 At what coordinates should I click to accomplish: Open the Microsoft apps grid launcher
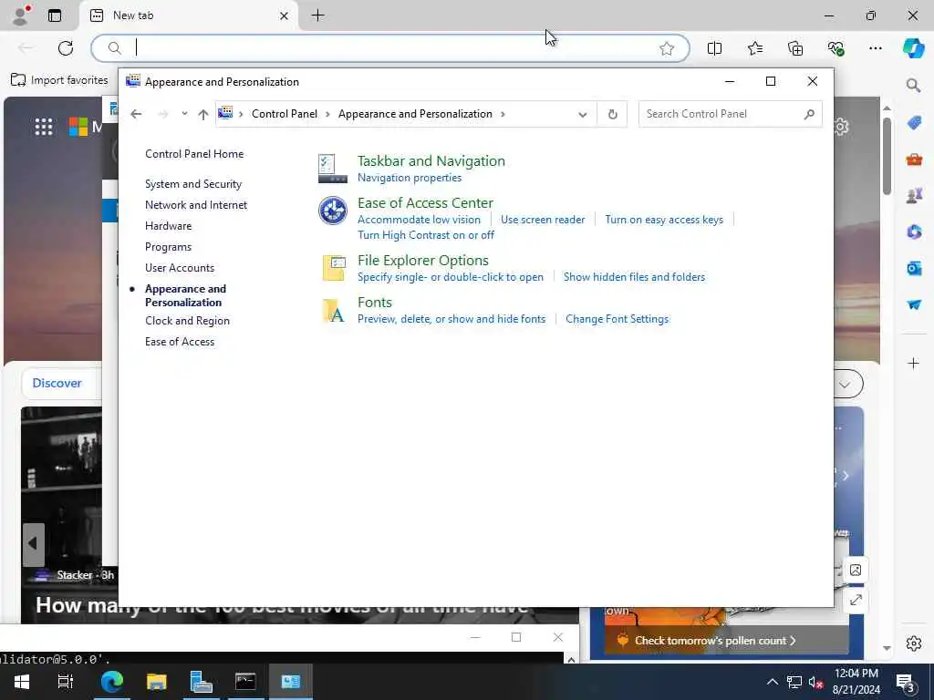(x=44, y=126)
